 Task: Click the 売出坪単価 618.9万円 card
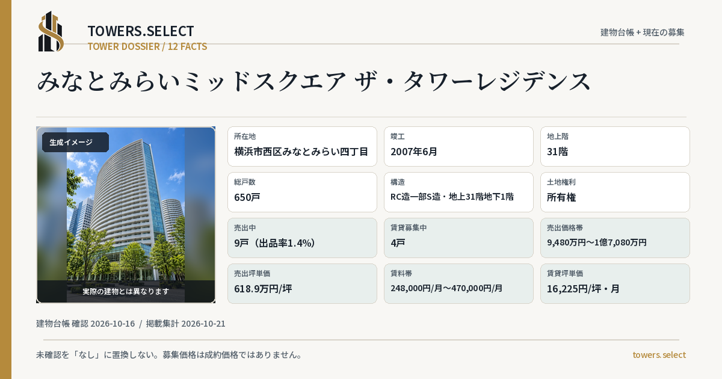[x=302, y=283]
